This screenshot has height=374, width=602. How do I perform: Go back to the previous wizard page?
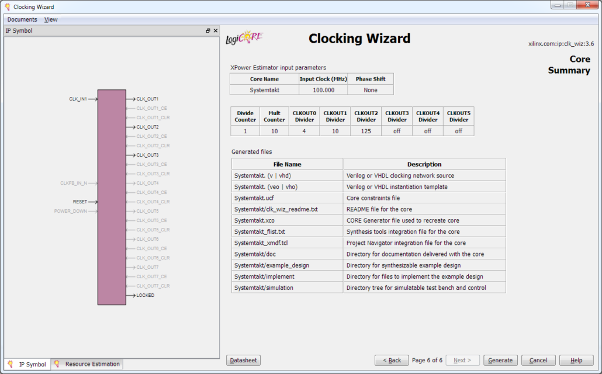coord(392,360)
